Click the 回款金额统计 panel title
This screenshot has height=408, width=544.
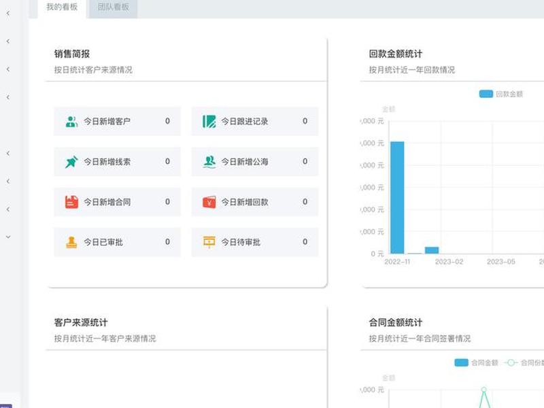point(396,54)
